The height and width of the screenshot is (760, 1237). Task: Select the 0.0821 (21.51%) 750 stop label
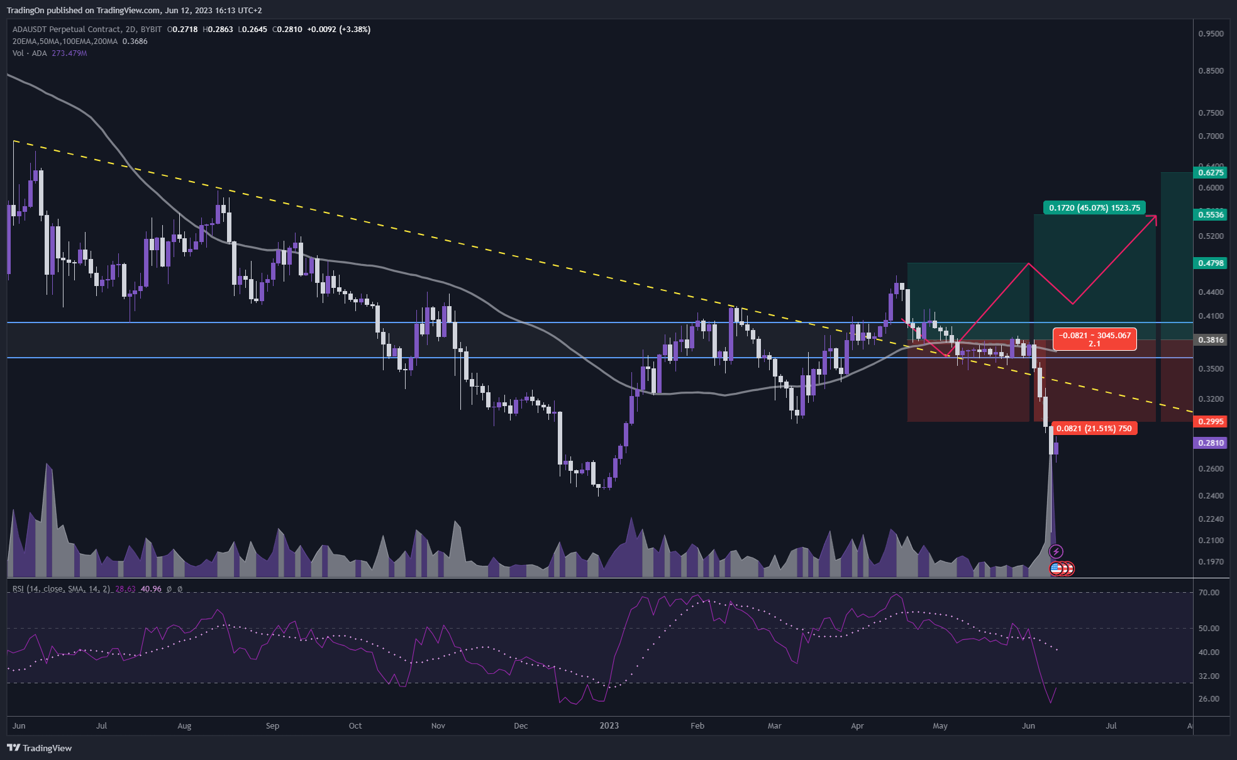[1094, 429]
